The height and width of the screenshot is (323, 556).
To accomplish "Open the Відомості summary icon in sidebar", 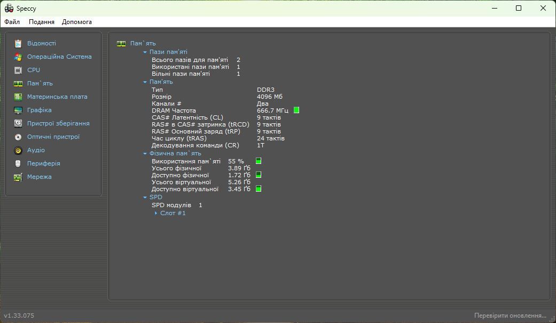I will (18, 44).
